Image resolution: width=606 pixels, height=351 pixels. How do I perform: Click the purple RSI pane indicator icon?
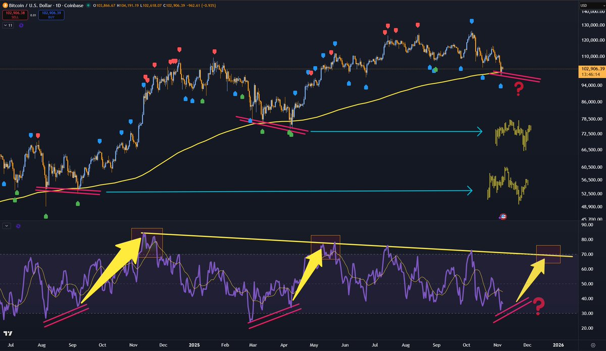pos(19,226)
